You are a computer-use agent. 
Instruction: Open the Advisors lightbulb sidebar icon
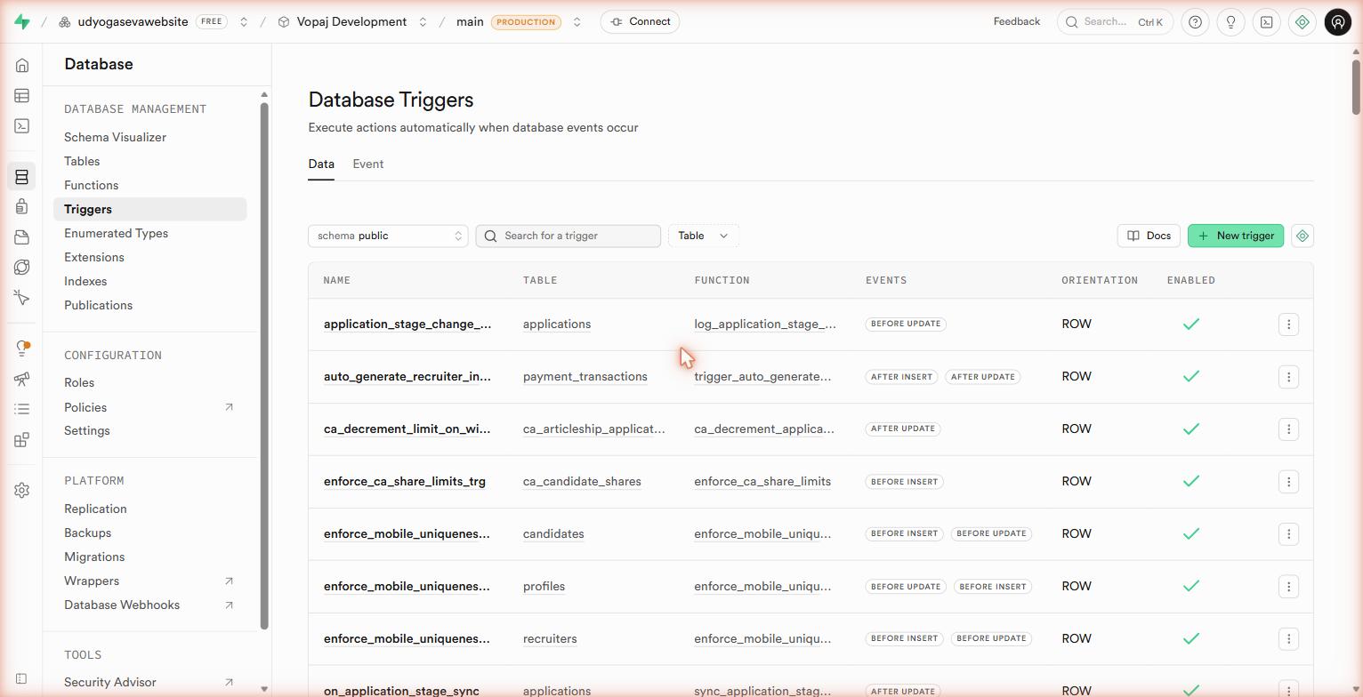pyautogui.click(x=22, y=348)
